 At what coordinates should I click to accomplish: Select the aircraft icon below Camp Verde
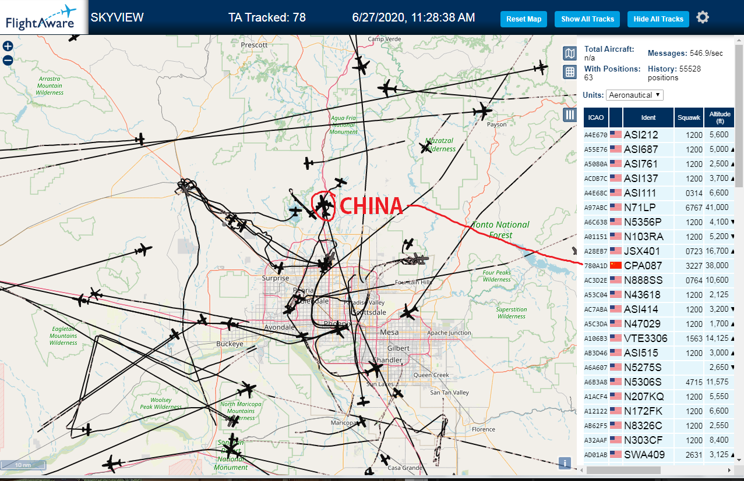(361, 65)
